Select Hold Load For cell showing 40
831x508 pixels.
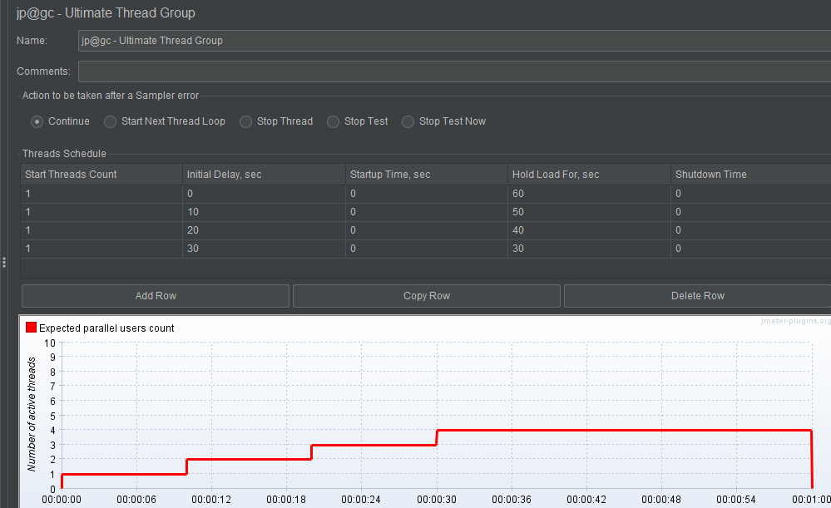coord(589,230)
